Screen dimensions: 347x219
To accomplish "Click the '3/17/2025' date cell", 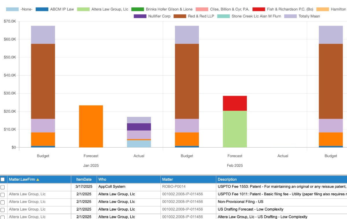I will [x=84, y=187].
